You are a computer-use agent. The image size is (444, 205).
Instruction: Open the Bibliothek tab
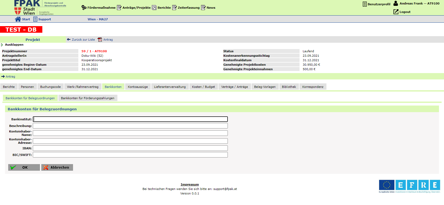tap(289, 87)
